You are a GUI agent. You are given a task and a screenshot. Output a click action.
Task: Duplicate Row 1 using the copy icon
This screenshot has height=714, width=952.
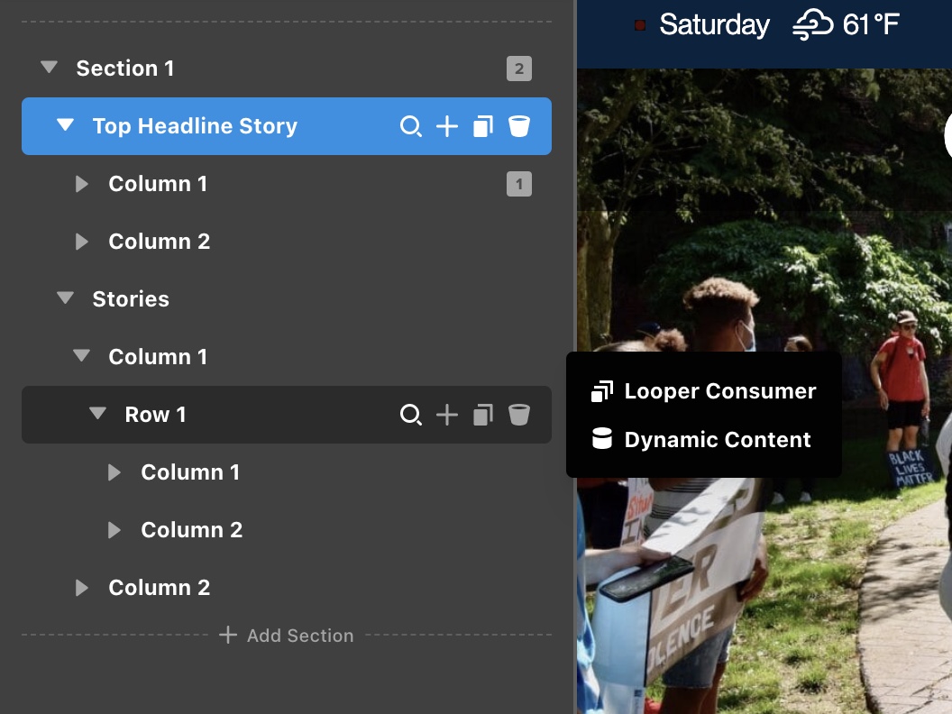click(x=483, y=415)
